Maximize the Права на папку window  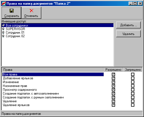tap(135, 4)
